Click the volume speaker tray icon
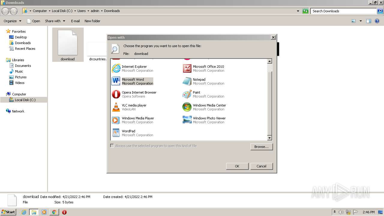Image resolution: width=384 pixels, height=216 pixels. pos(341,212)
